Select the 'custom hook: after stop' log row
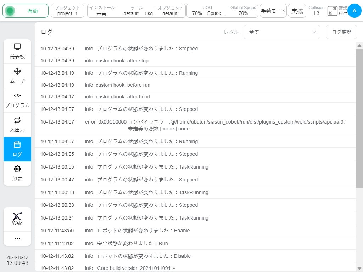This screenshot has width=363, height=272. [195, 61]
